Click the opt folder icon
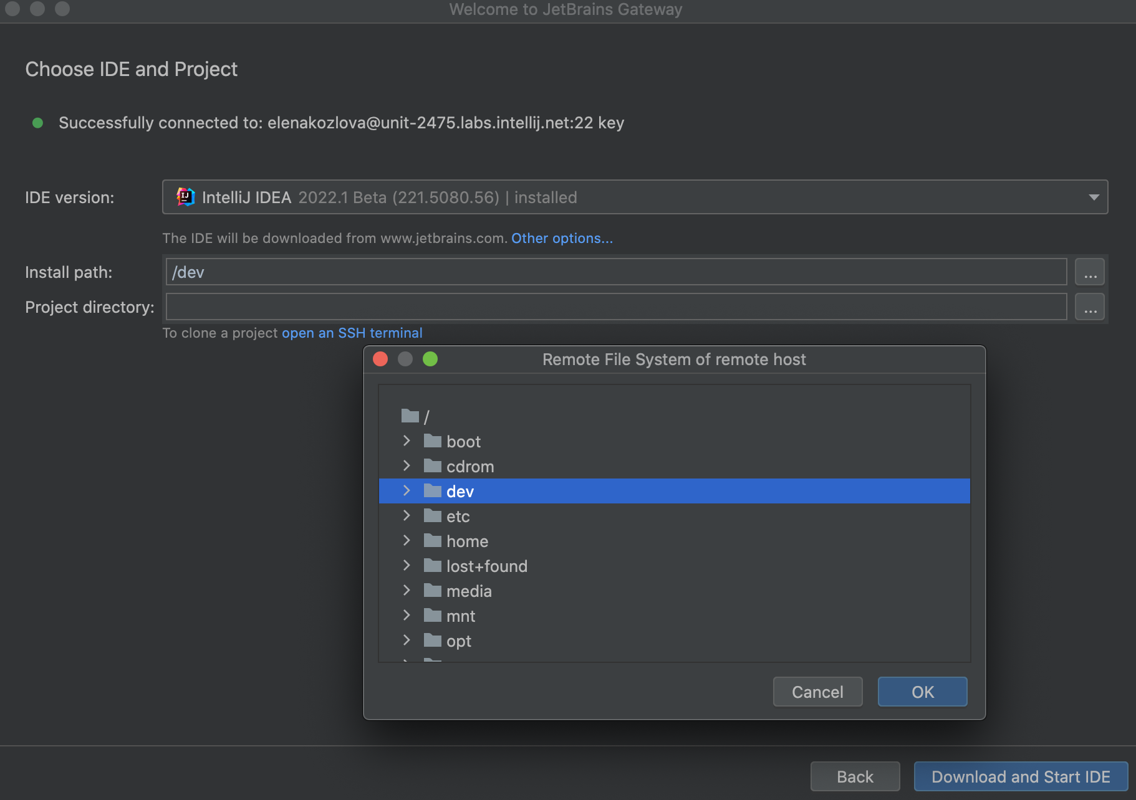Image resolution: width=1136 pixels, height=800 pixels. click(x=433, y=640)
